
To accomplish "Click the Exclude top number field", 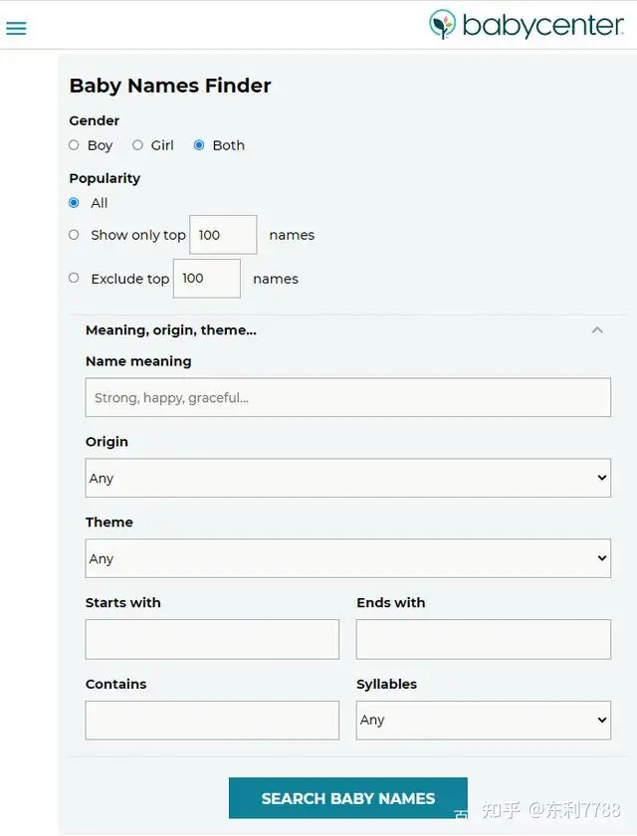I will [207, 279].
